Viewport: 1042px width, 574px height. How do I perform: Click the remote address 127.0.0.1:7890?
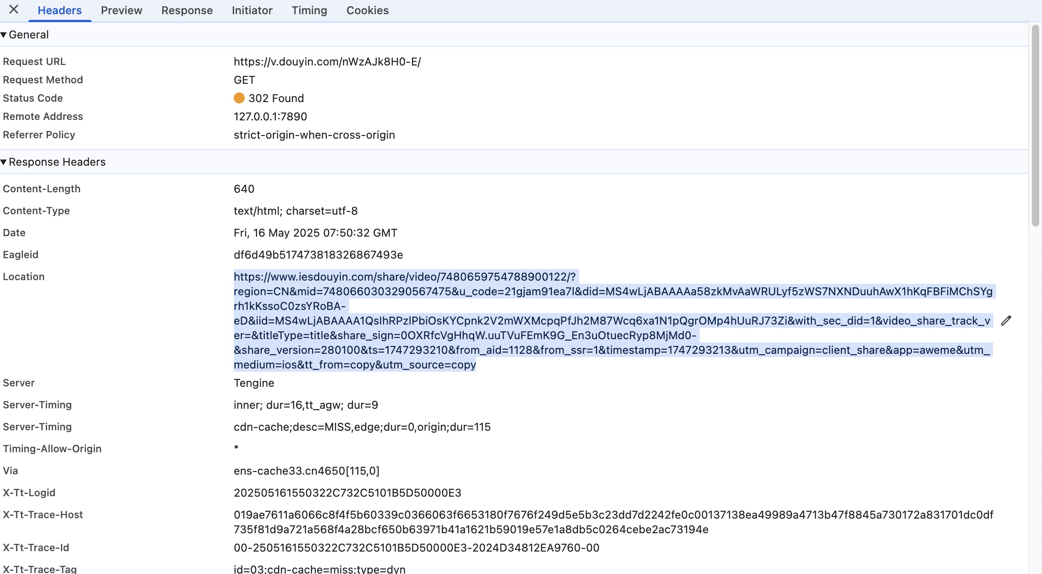tap(270, 117)
